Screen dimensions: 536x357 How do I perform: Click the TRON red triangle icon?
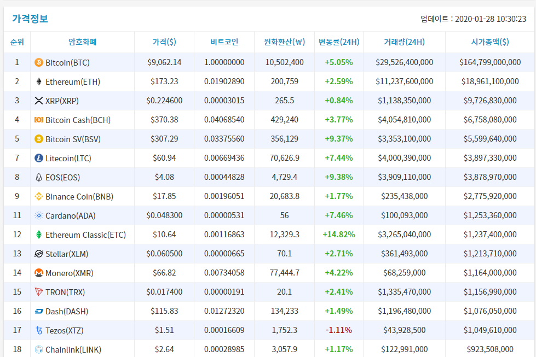pyautogui.click(x=39, y=292)
